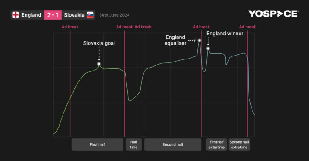Image resolution: width=309 pixels, height=161 pixels.
Task: Click the last Ad break label
Action: [248, 27]
